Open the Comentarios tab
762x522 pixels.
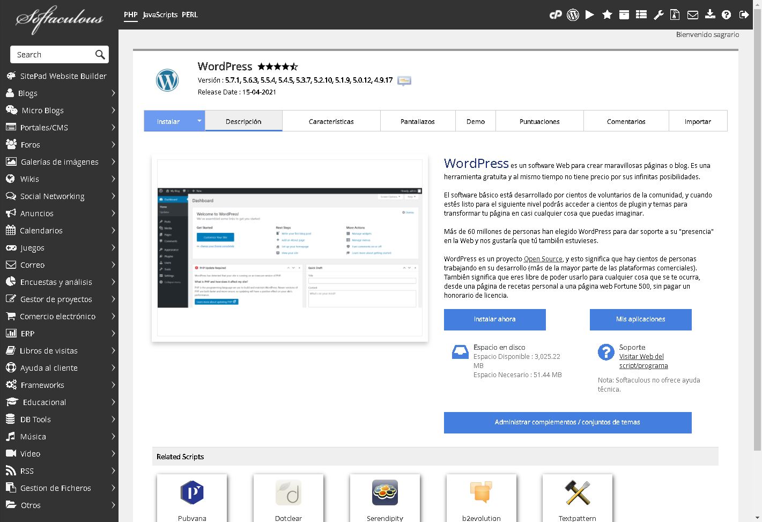click(x=626, y=121)
